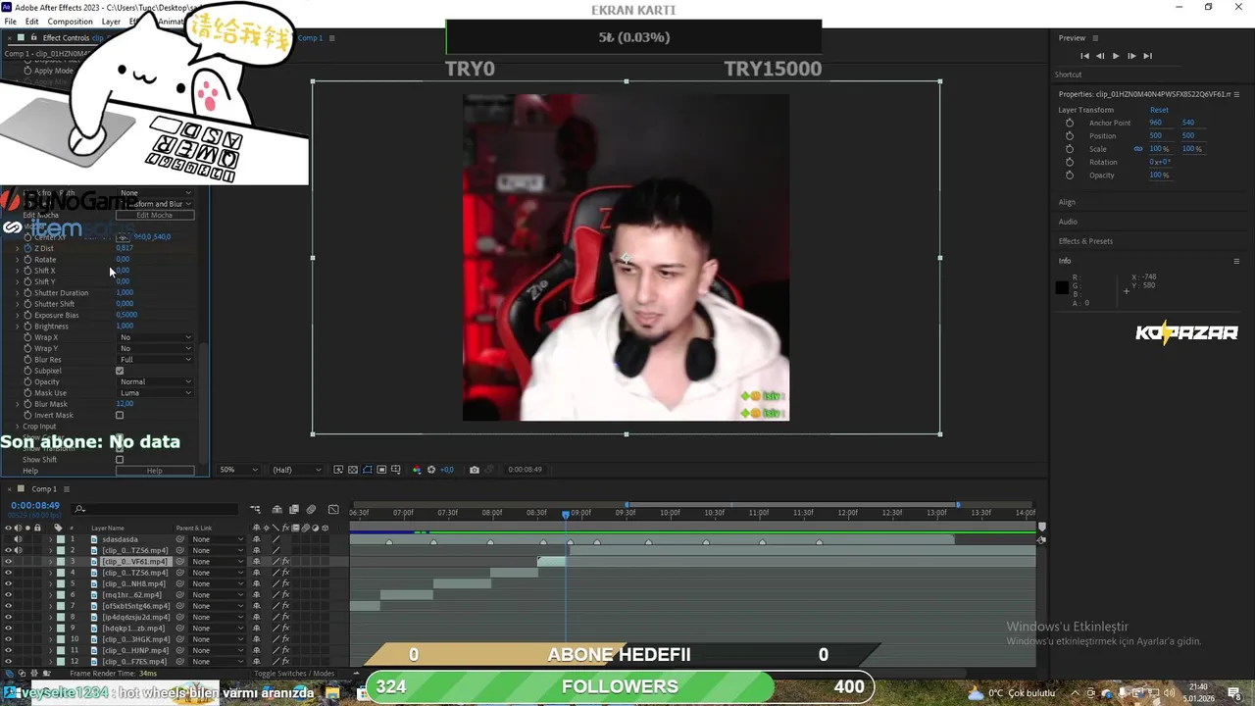Open the Wrap X dropdown
Screen dimensions: 1255x706
[x=155, y=337]
